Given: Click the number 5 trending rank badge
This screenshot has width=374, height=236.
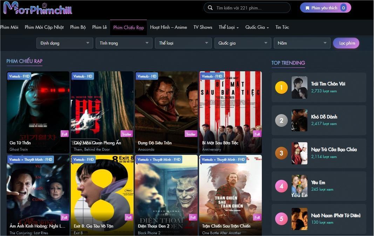Looking at the screenshot, I should coord(281,219).
